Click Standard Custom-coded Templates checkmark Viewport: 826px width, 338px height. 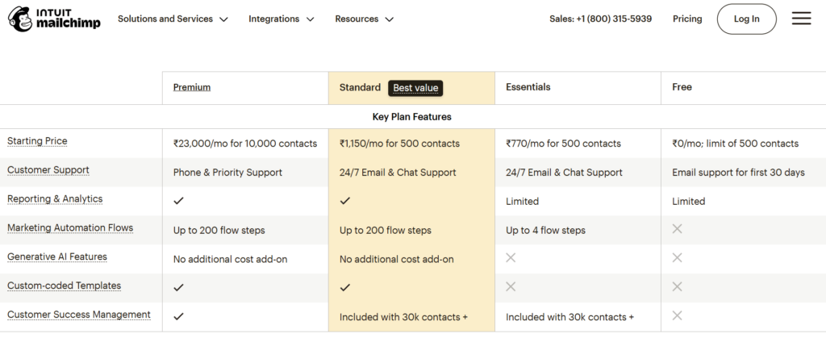click(x=345, y=287)
